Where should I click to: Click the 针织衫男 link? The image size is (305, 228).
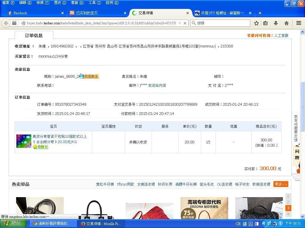pyautogui.click(x=165, y=184)
